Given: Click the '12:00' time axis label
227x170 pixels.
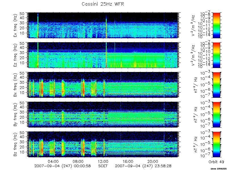Looking at the screenshot, I should pyautogui.click(x=103, y=161).
